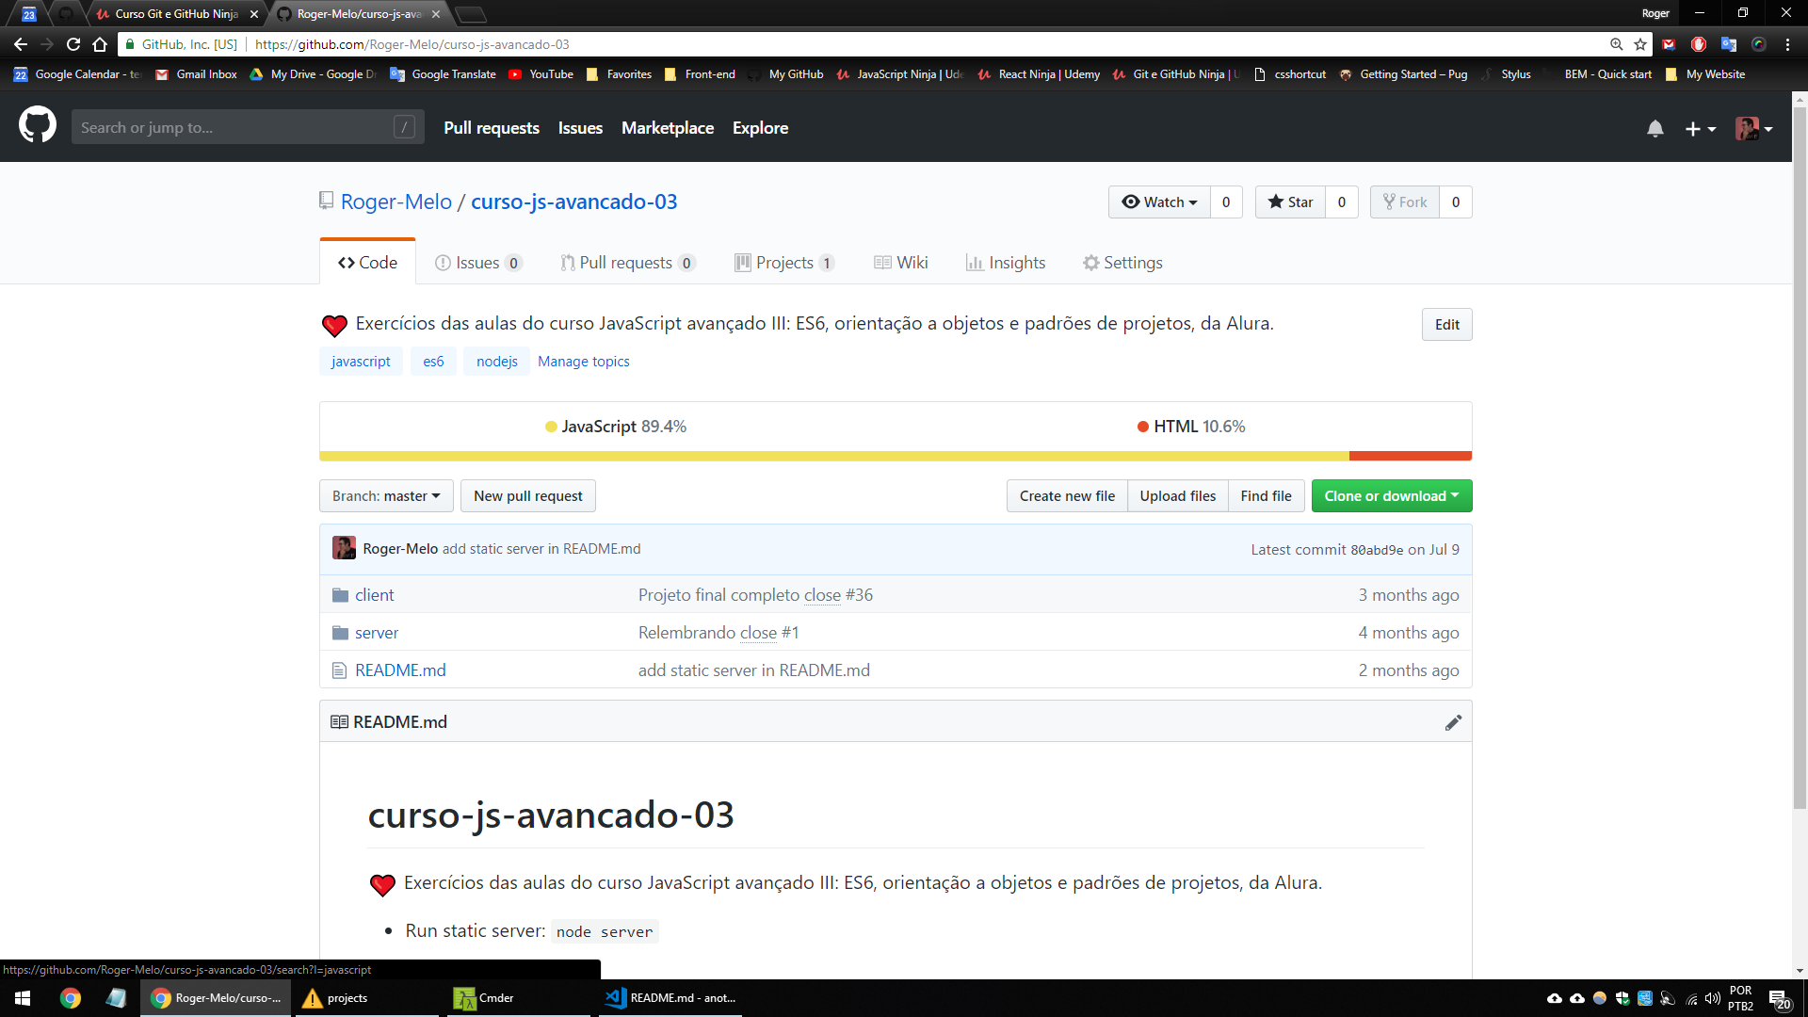Image resolution: width=1808 pixels, height=1017 pixels.
Task: Open the user avatar menu
Action: [1753, 128]
